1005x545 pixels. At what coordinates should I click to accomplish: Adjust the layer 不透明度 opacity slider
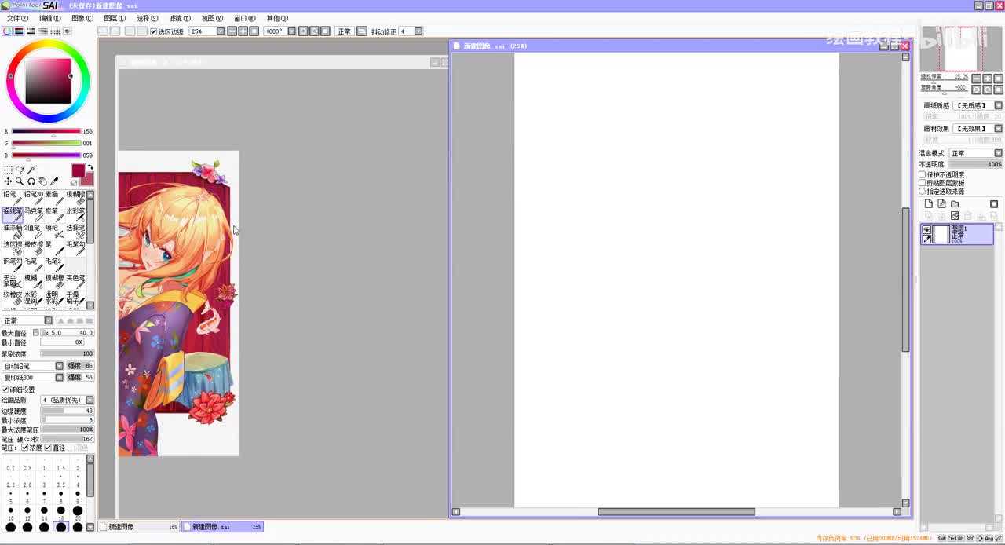pyautogui.click(x=975, y=164)
